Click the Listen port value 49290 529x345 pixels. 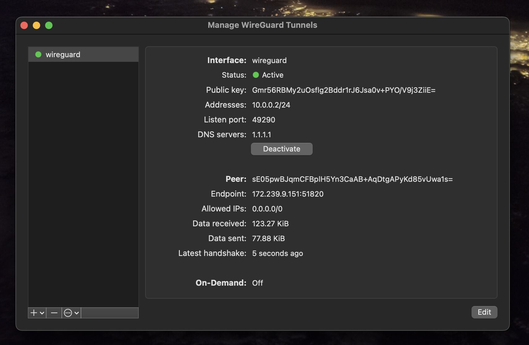264,120
